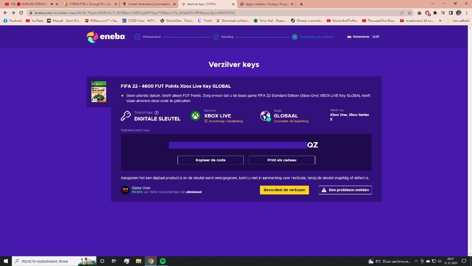Open Nederlands EUR language selector
472x266 pixels.
(x=363, y=37)
